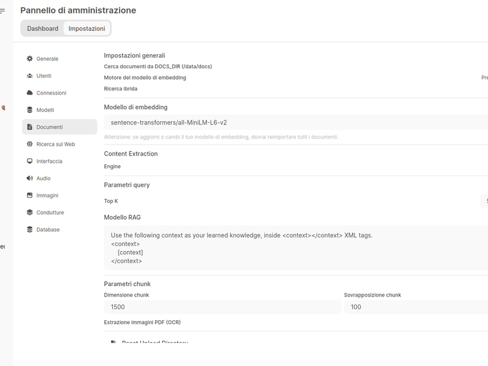Select the Impostazioni tab
Image resolution: width=488 pixels, height=366 pixels.
tap(87, 29)
